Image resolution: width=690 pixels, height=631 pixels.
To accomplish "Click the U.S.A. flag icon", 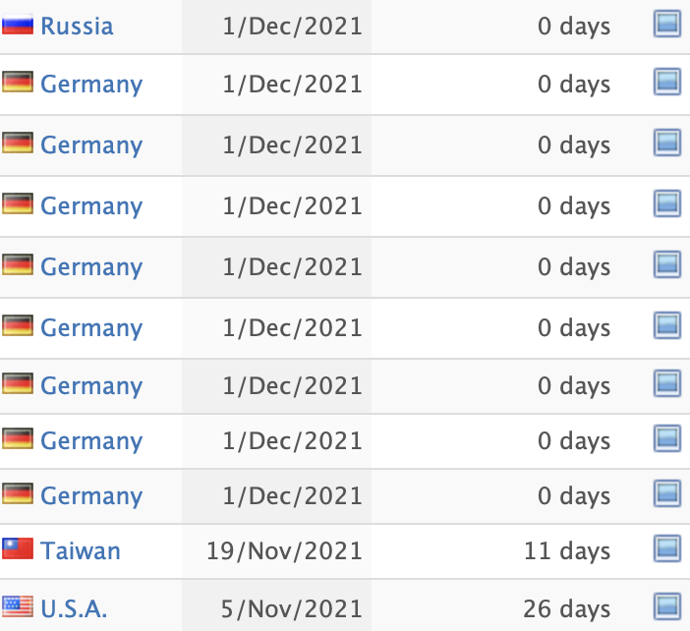I will (18, 606).
